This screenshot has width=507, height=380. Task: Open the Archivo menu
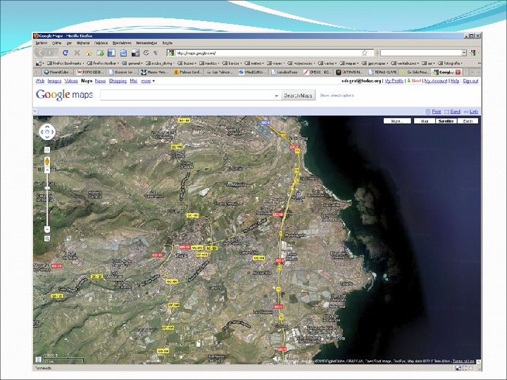(41, 43)
